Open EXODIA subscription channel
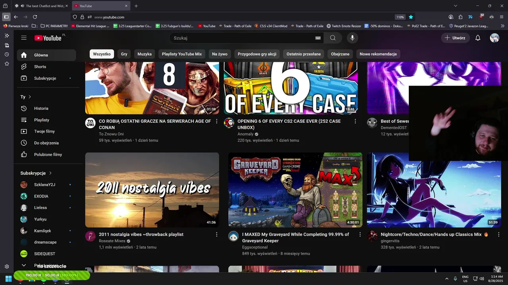 coord(46,196)
